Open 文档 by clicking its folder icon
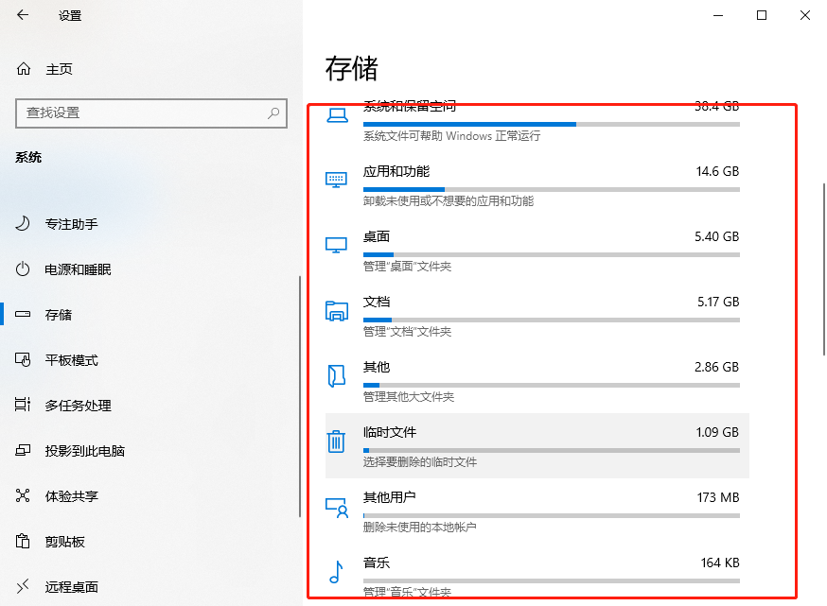Image resolution: width=827 pixels, height=606 pixels. click(x=336, y=310)
